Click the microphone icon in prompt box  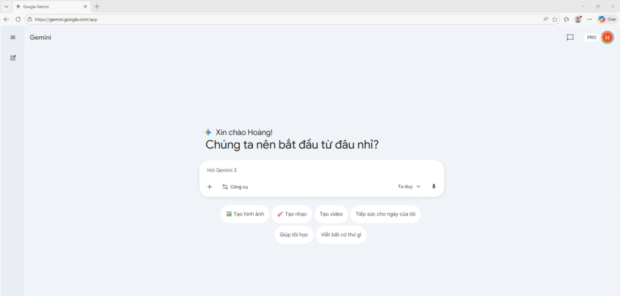tap(434, 187)
